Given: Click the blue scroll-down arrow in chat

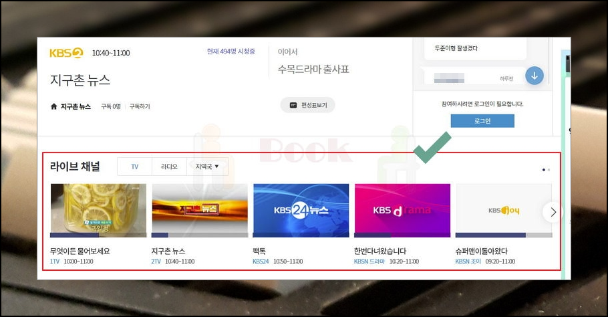Looking at the screenshot, I should click(x=535, y=76).
